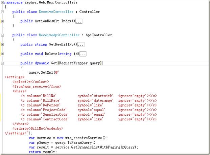Screen dimensions: 210x155
Task: Click the ApiController base class name
Action: pos(100,35)
